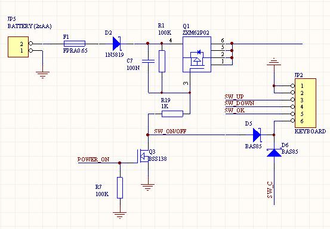The image size is (330, 229).
Task: Click the R7 100K resistor body
Action: coord(120,188)
